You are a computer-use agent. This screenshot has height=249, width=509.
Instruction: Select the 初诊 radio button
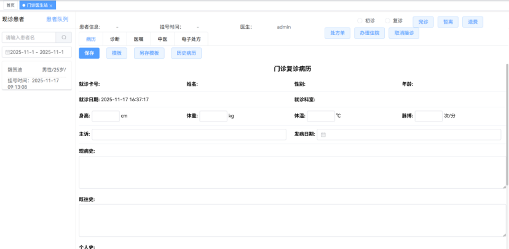pos(360,21)
